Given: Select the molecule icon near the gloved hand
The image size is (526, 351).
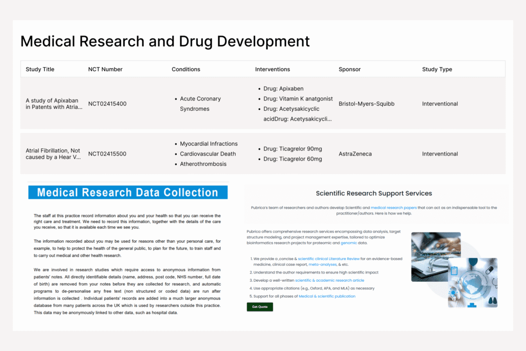Looking at the screenshot, I should point(453,292).
